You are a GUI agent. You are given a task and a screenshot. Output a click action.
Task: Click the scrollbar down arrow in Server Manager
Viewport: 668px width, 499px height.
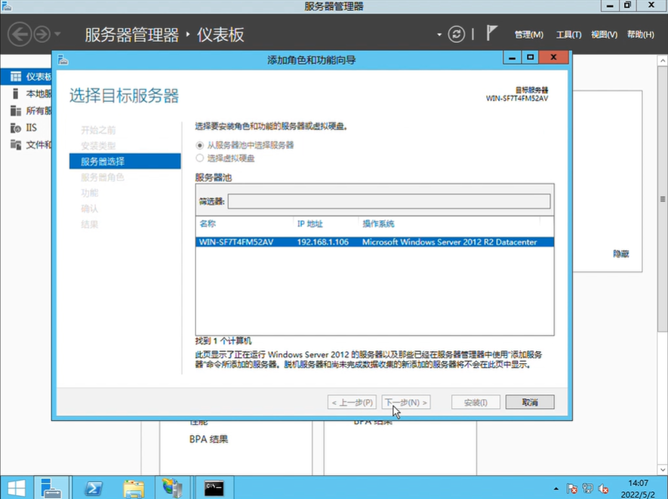[x=663, y=470]
